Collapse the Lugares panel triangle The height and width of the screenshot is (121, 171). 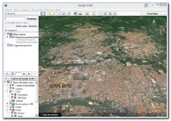click(6, 30)
